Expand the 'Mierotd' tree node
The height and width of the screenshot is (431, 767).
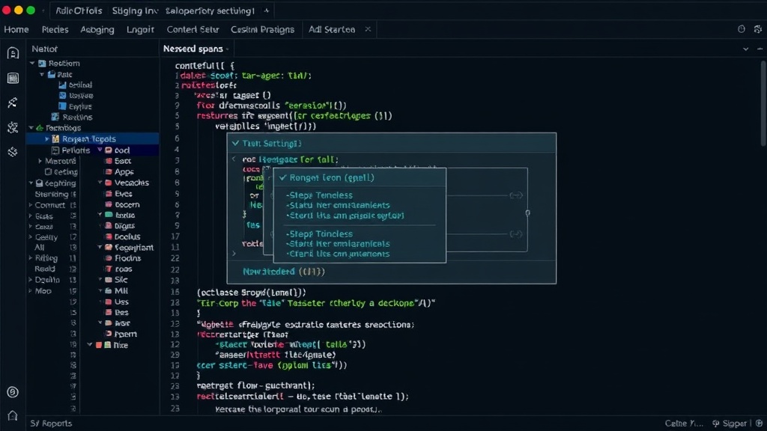40,161
